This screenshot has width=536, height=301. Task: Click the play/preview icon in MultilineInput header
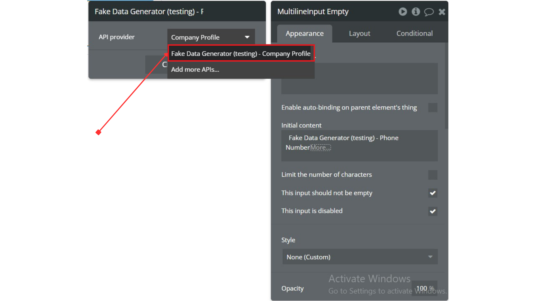click(x=403, y=12)
